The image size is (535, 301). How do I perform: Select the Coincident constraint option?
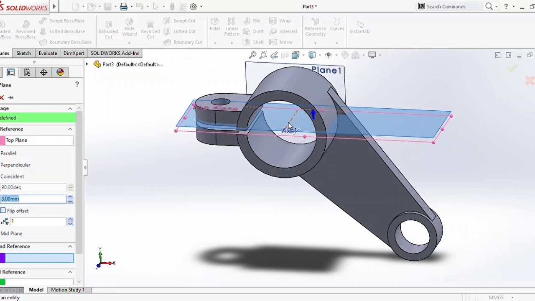[12, 176]
